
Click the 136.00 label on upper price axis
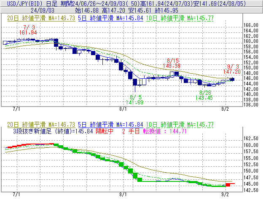click(251, 105)
